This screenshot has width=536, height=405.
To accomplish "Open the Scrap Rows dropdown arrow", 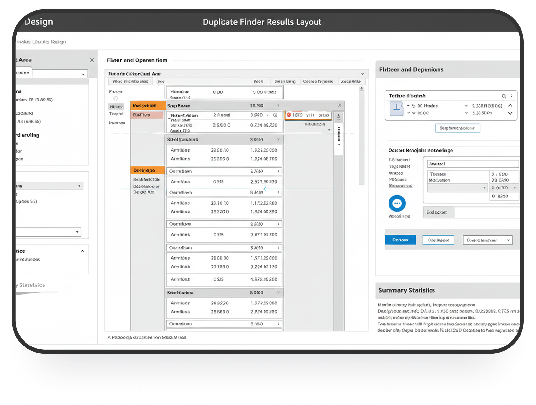I will tap(278, 105).
